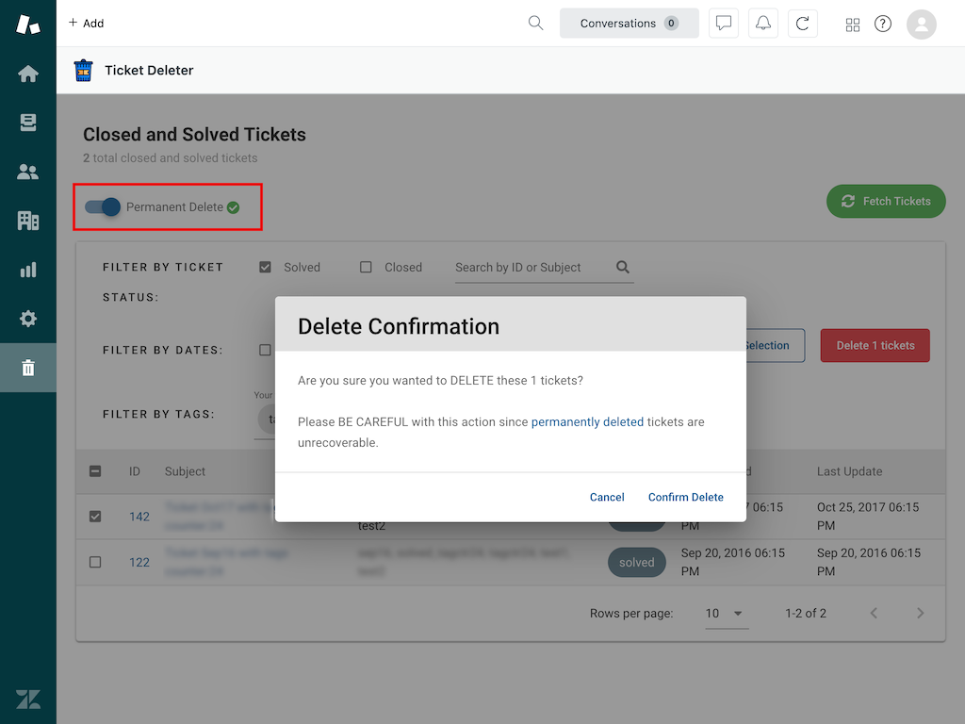Uncheck the Solved status checkbox

[x=265, y=267]
